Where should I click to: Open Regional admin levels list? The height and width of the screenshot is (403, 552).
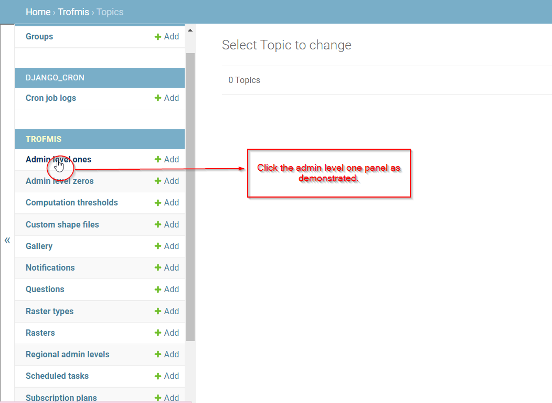click(x=68, y=354)
